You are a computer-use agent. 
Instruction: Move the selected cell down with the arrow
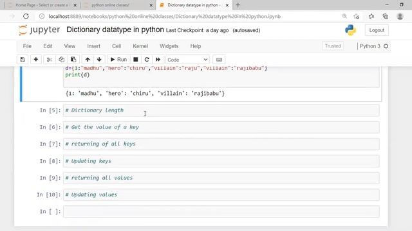coord(99,60)
